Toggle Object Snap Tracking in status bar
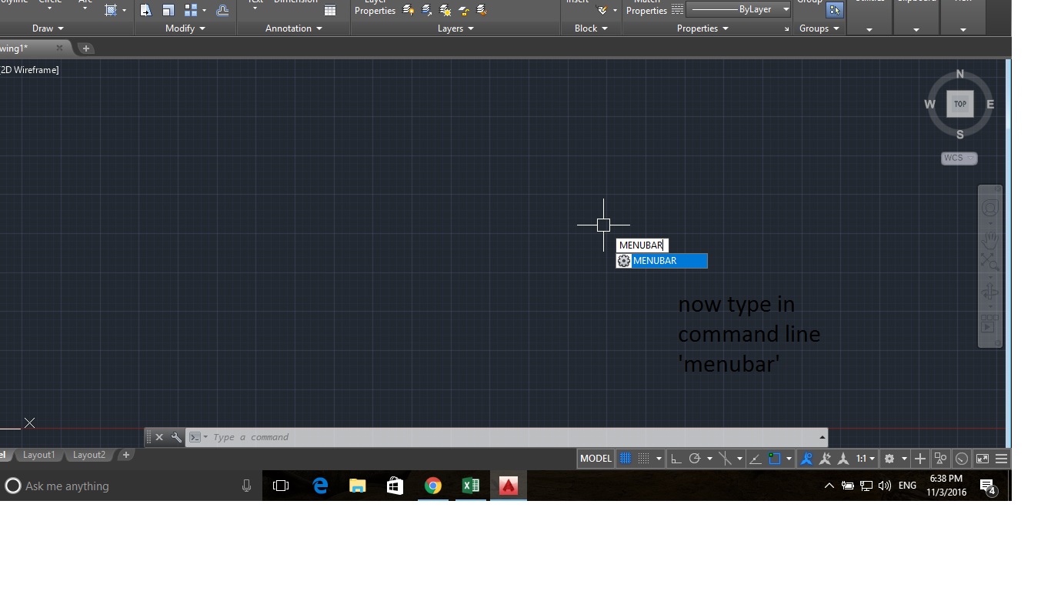 pos(755,459)
